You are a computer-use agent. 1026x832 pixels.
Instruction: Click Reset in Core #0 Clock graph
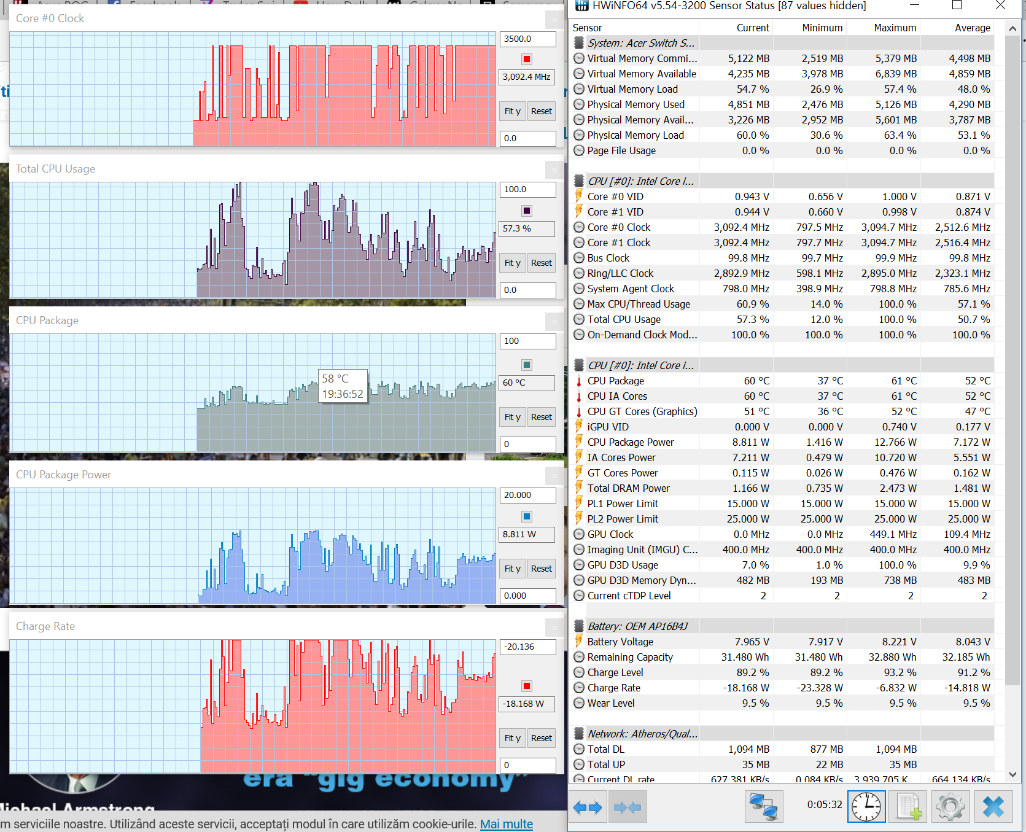tap(542, 111)
